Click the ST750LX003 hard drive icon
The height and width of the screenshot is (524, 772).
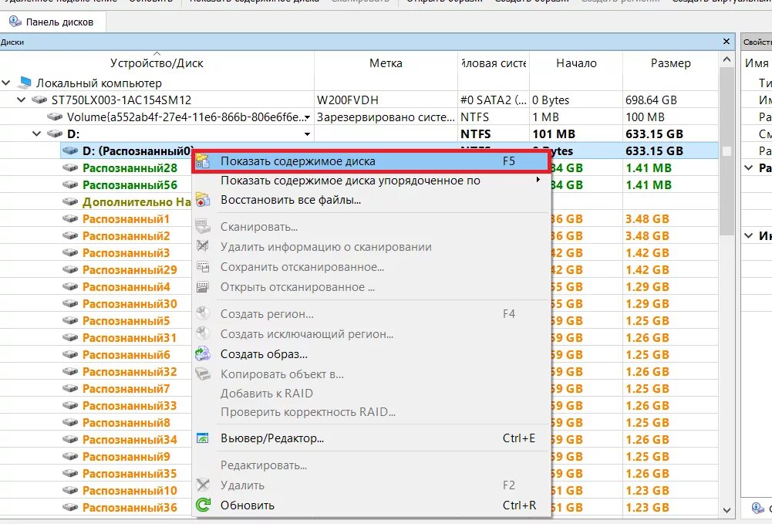click(39, 100)
